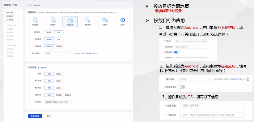Choose iOS as 操作系统
Viewport: 254px width, 122px height.
pos(58,39)
